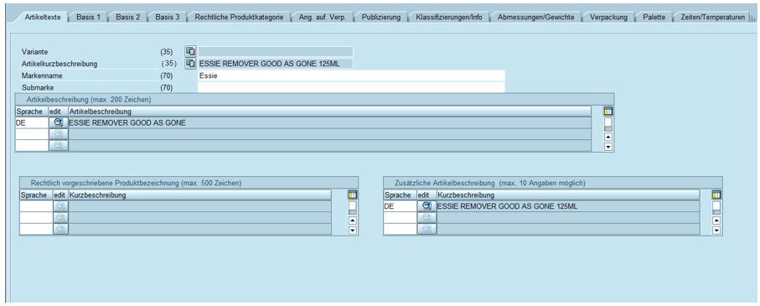
Task: Click the Zusätzliche Artikelbeschreibung table scroll-down arrow
Action: [716, 230]
